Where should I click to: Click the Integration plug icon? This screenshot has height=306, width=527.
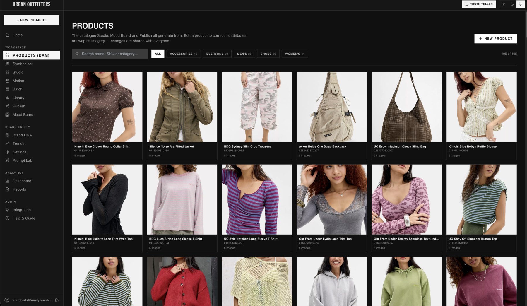pyautogui.click(x=7, y=210)
